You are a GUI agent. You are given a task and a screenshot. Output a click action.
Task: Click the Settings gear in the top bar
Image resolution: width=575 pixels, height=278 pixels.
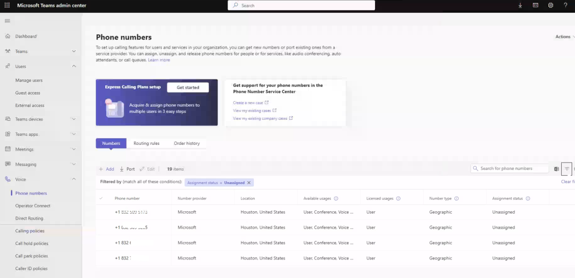pos(550,5)
